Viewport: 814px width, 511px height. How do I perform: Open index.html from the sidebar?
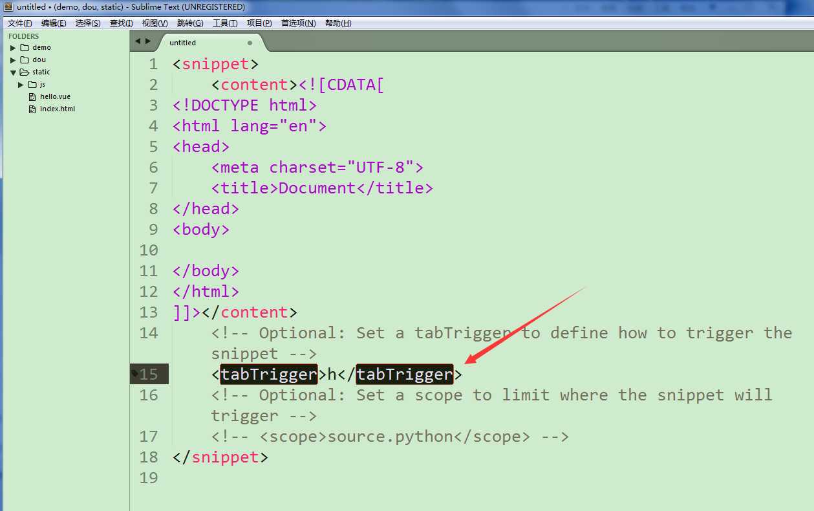point(58,109)
